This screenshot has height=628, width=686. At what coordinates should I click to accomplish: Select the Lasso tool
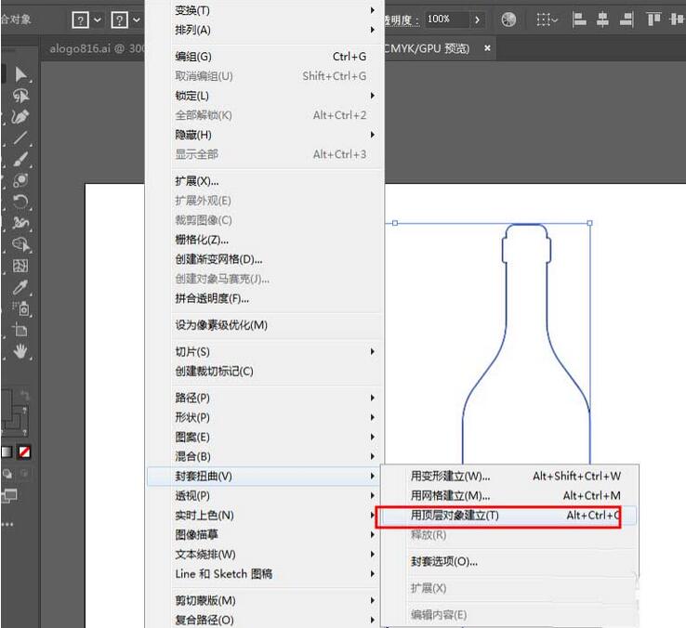20,96
